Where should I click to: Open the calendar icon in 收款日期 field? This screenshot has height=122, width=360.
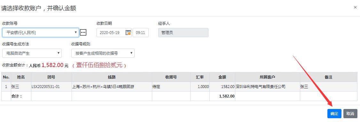coord(128,33)
